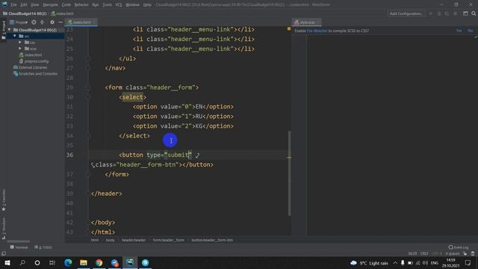Click the editor vertical scrollbar thumb
Screen dimensions: 478x269
click(289, 173)
